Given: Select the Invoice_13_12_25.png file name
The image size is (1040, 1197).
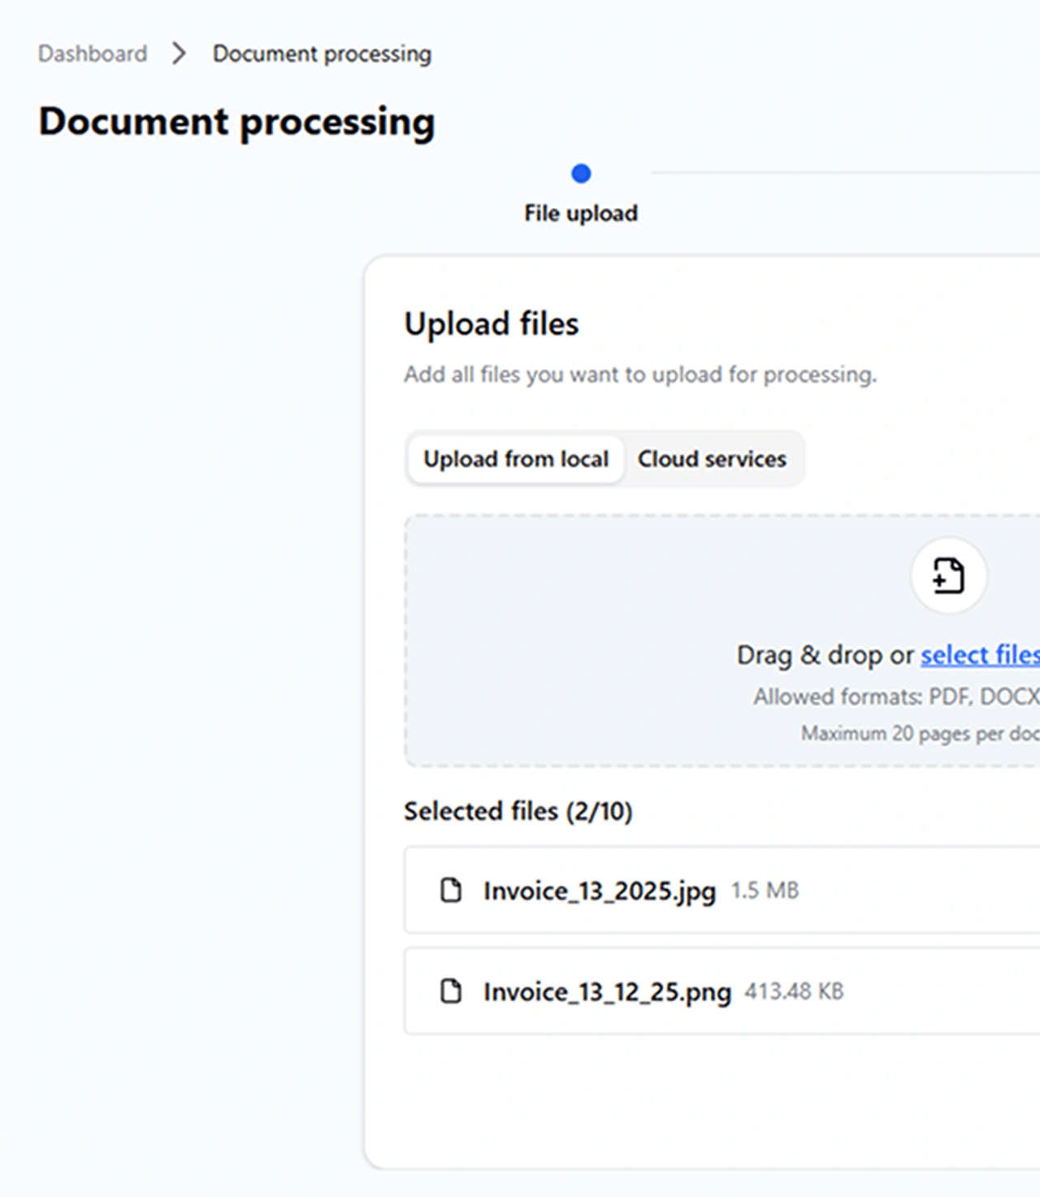Looking at the screenshot, I should (x=607, y=992).
